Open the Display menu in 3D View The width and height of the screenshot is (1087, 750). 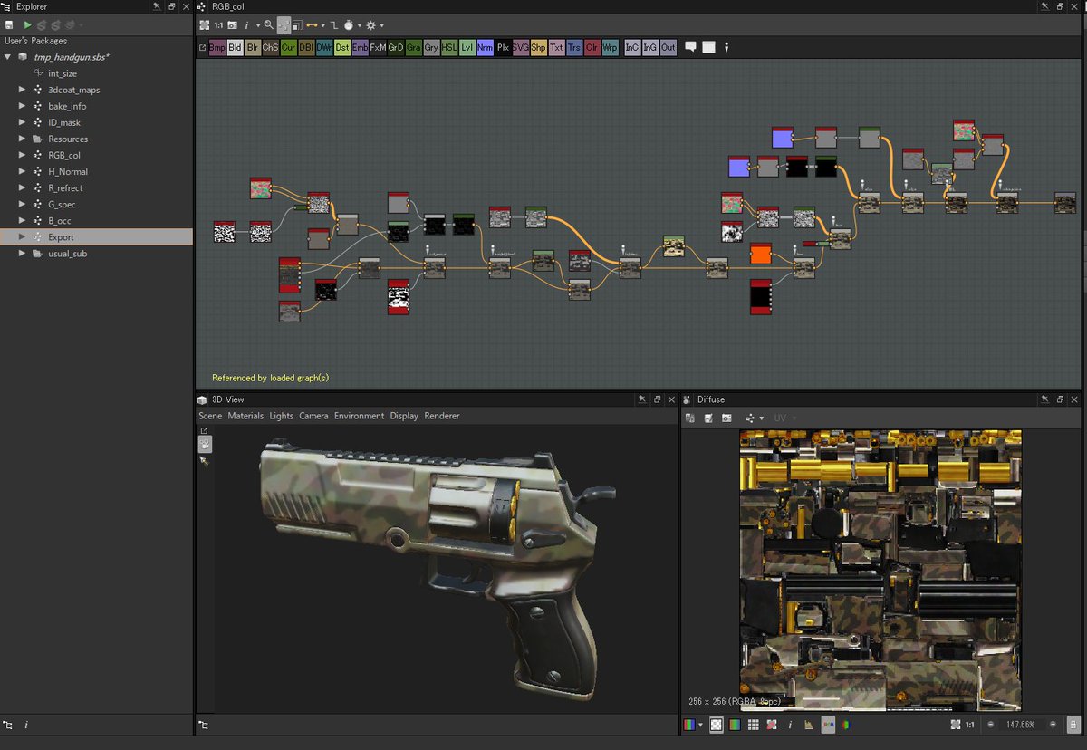point(404,416)
